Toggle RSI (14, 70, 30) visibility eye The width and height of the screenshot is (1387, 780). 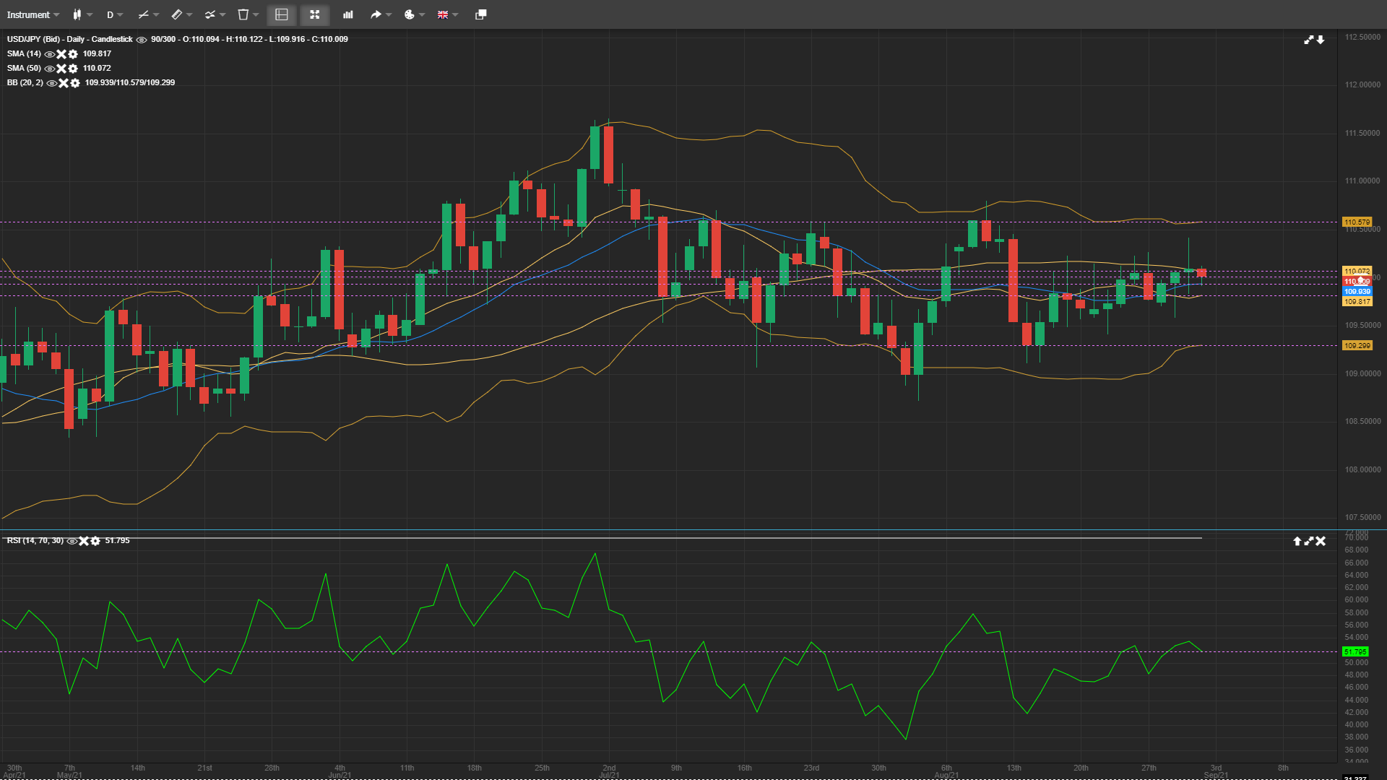72,541
